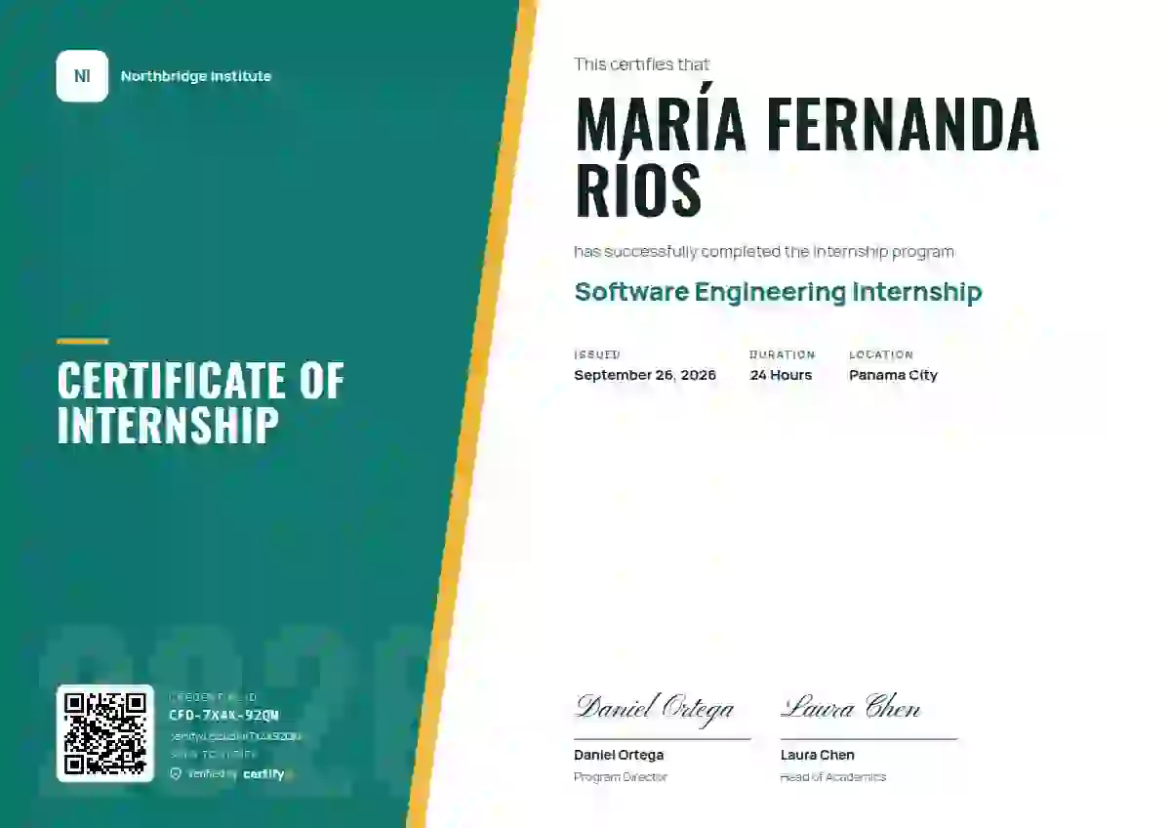Click the Program Director title
This screenshot has height=828, width=1171.
coord(621,777)
